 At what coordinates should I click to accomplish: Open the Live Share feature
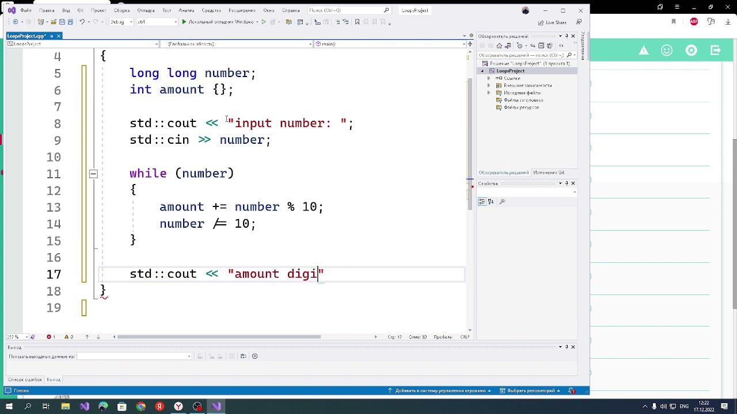pyautogui.click(x=552, y=22)
